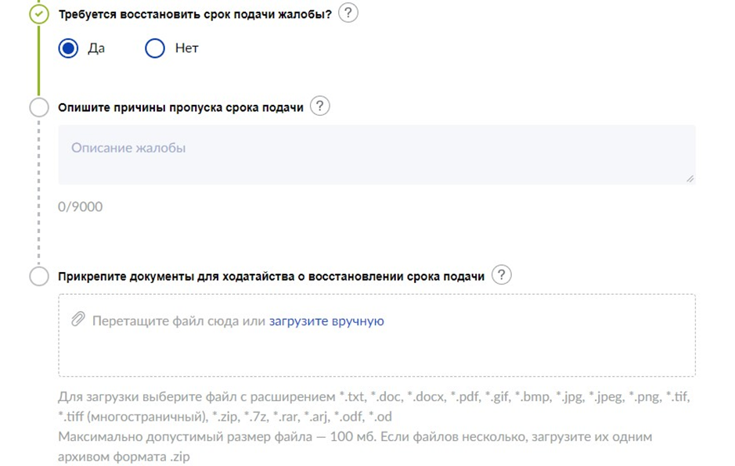Click inside the dashed file drop zone

pyautogui.click(x=376, y=353)
